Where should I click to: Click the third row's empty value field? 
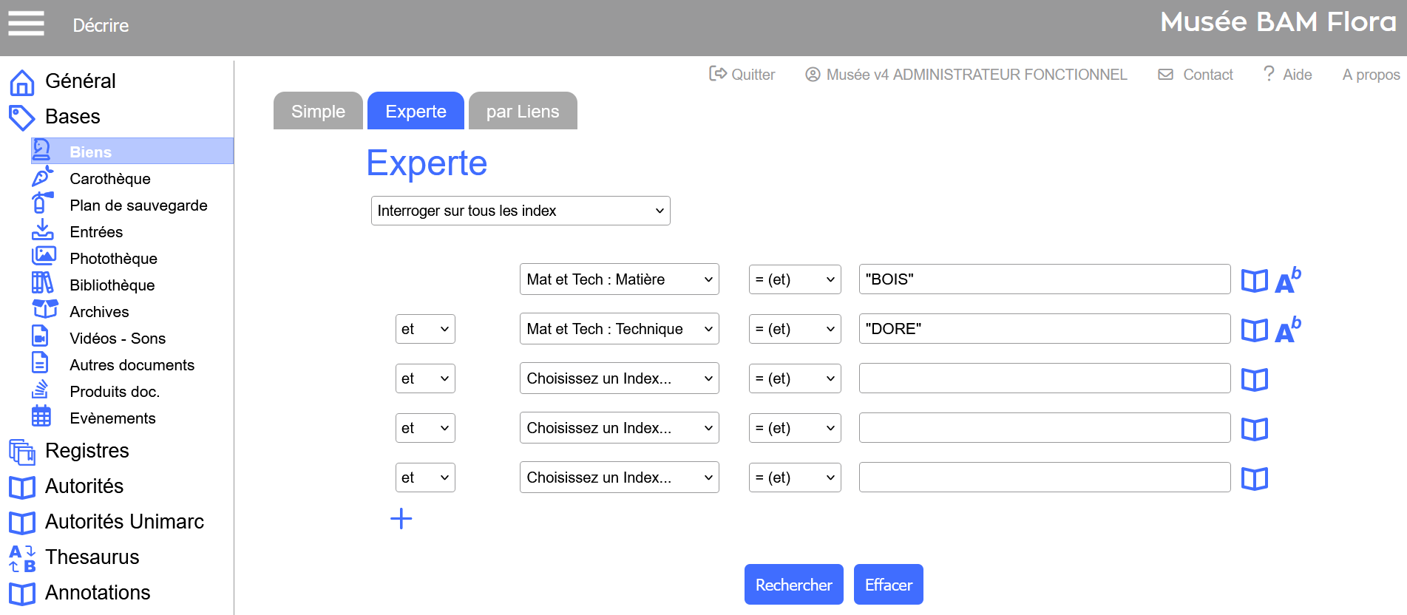click(x=1044, y=378)
